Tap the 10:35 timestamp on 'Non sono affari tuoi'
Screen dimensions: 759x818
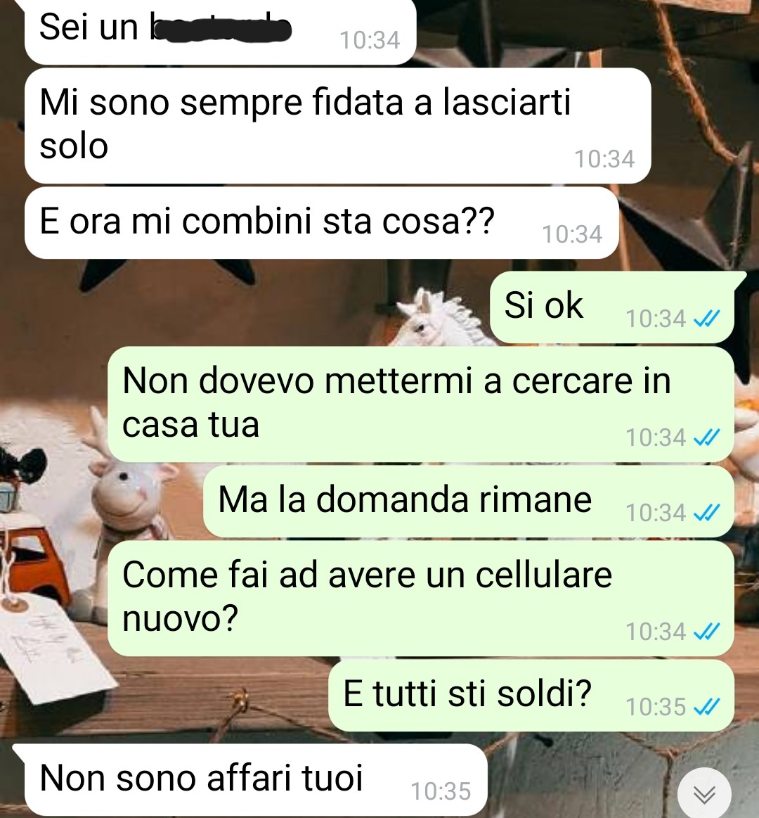click(441, 791)
